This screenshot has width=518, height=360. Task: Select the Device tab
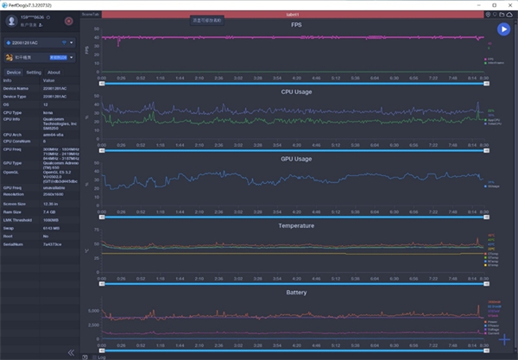point(14,73)
